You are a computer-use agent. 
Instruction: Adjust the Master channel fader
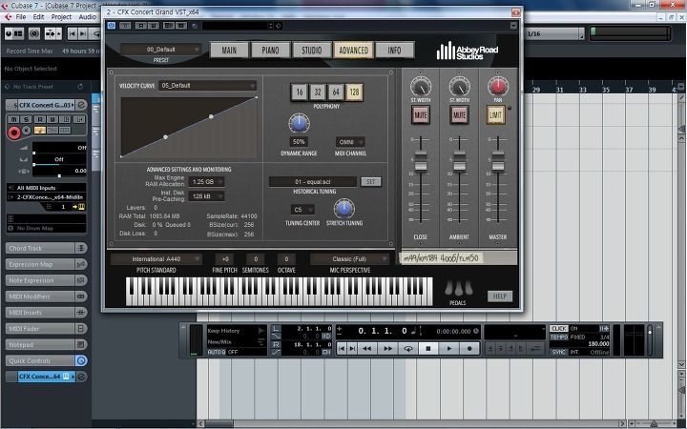(498, 160)
